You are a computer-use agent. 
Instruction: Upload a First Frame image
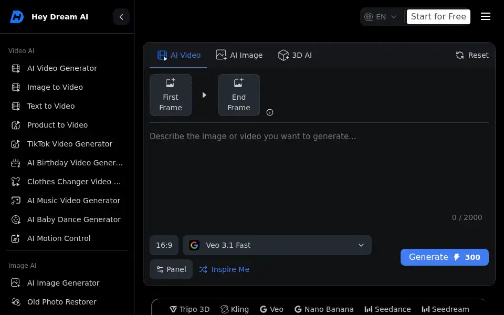171,95
